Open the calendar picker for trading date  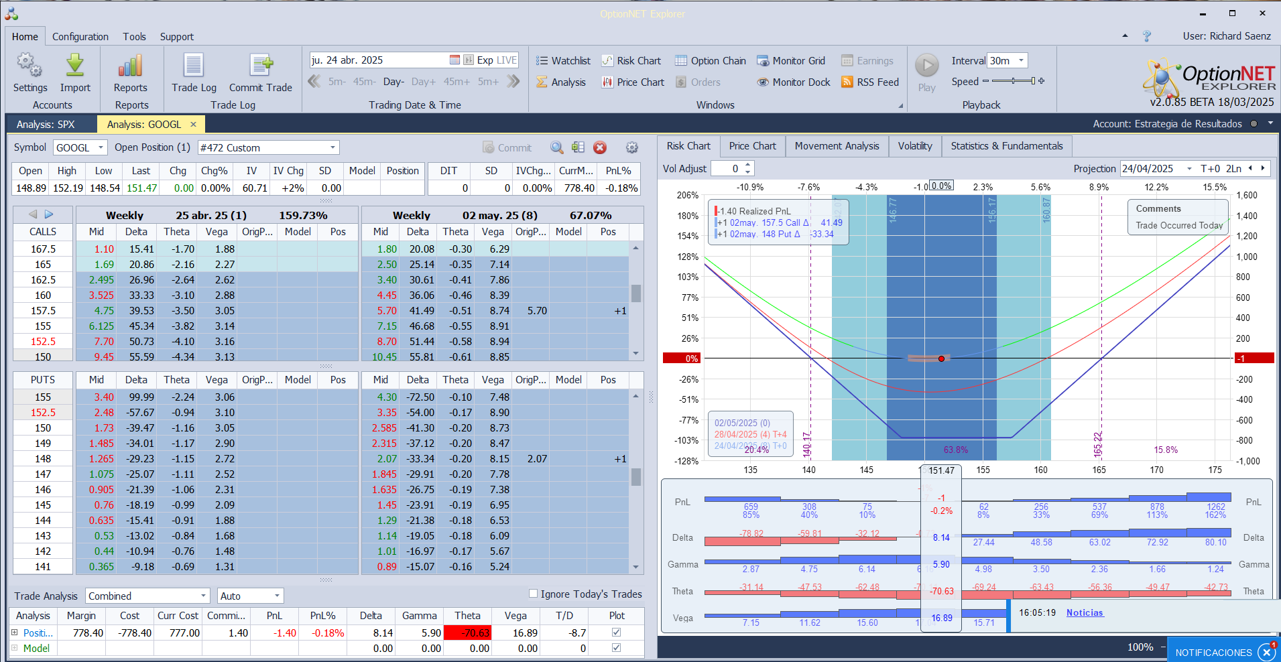(454, 60)
